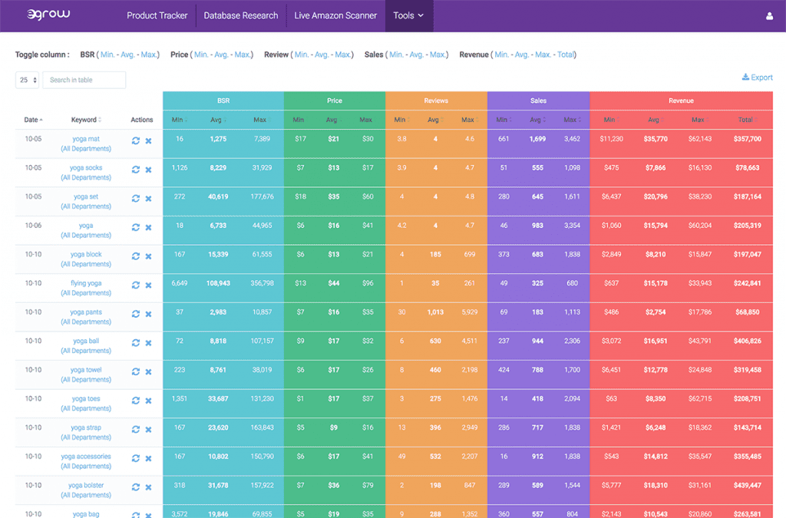Open the rows-per-page dropdown showing 25
This screenshot has height=518, width=786.
click(x=27, y=80)
